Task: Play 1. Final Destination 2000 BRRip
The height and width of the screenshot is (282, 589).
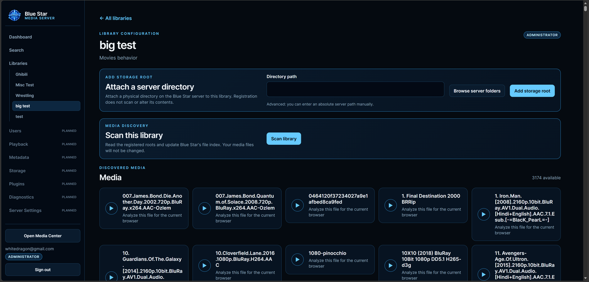Action: [391, 205]
